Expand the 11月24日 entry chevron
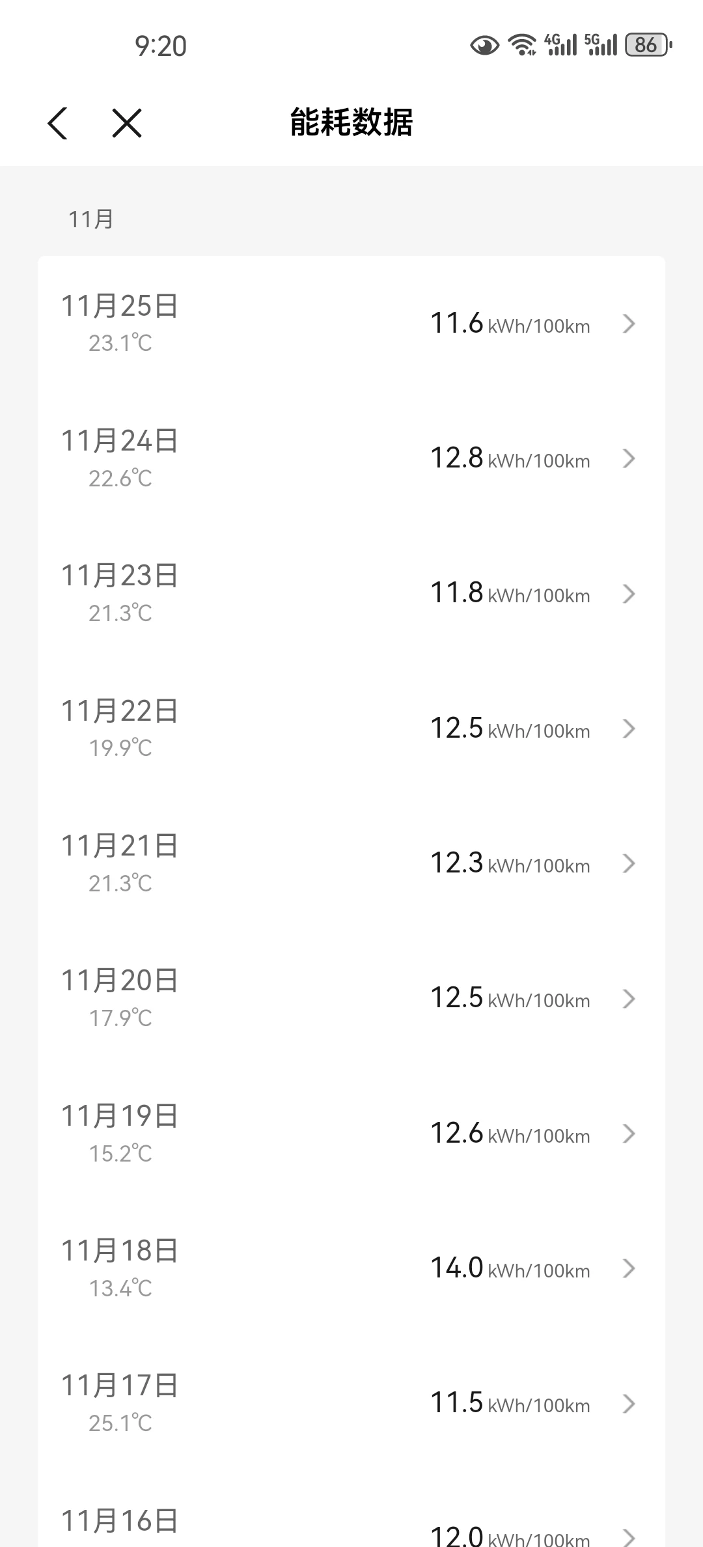The width and height of the screenshot is (703, 1547). (628, 459)
